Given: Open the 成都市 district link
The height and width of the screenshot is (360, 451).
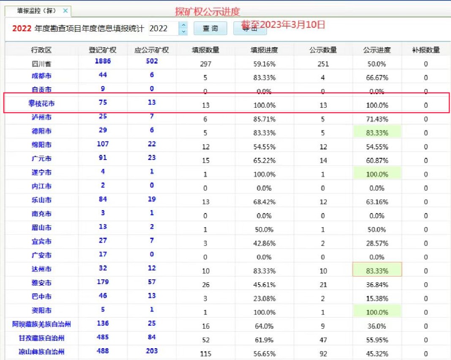Looking at the screenshot, I should 41,76.
